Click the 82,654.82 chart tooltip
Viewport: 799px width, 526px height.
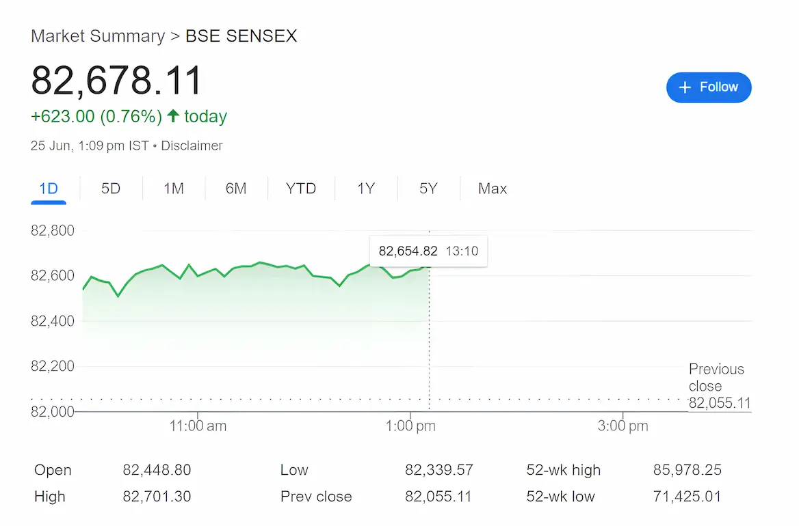(x=428, y=251)
